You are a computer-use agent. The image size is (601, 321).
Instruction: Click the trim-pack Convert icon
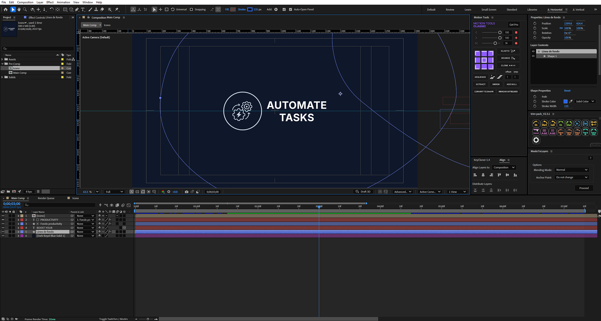tap(536, 132)
